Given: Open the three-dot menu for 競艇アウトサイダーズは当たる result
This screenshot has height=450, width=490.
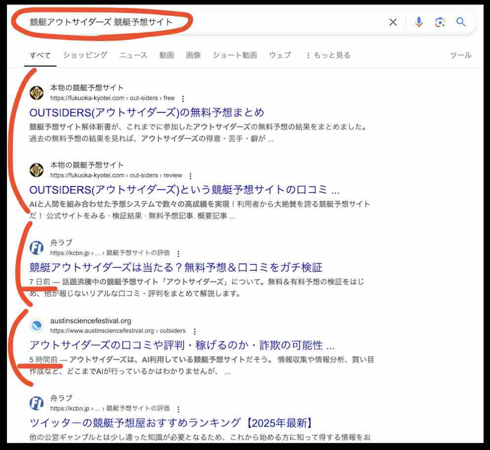Looking at the screenshot, I should point(178,254).
